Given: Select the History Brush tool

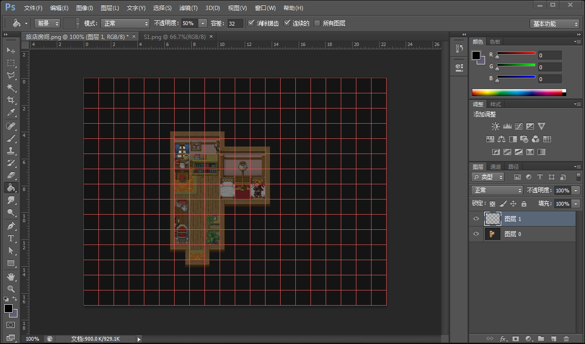Looking at the screenshot, I should pos(10,163).
